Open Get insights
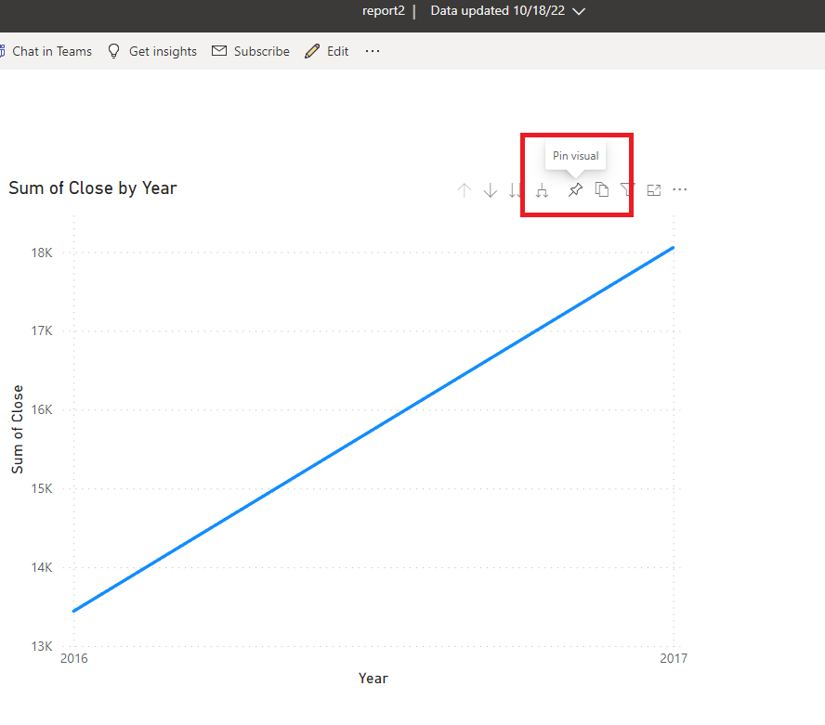Image resolution: width=825 pixels, height=725 pixels. point(152,51)
